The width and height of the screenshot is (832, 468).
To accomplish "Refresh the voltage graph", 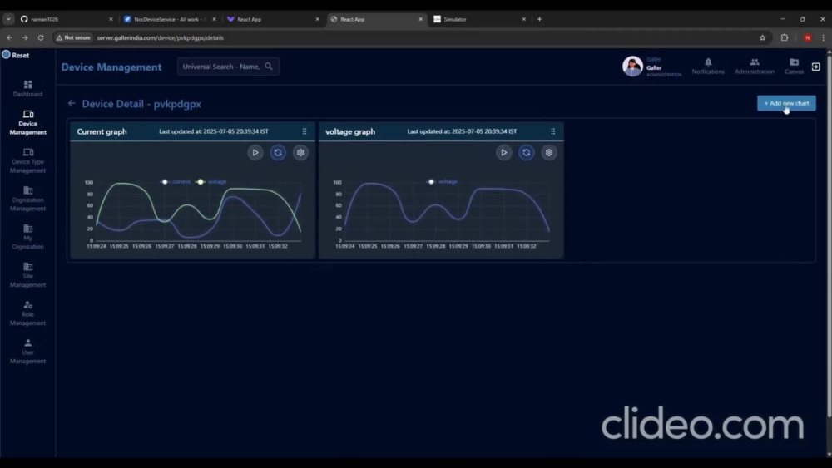I will [x=527, y=153].
